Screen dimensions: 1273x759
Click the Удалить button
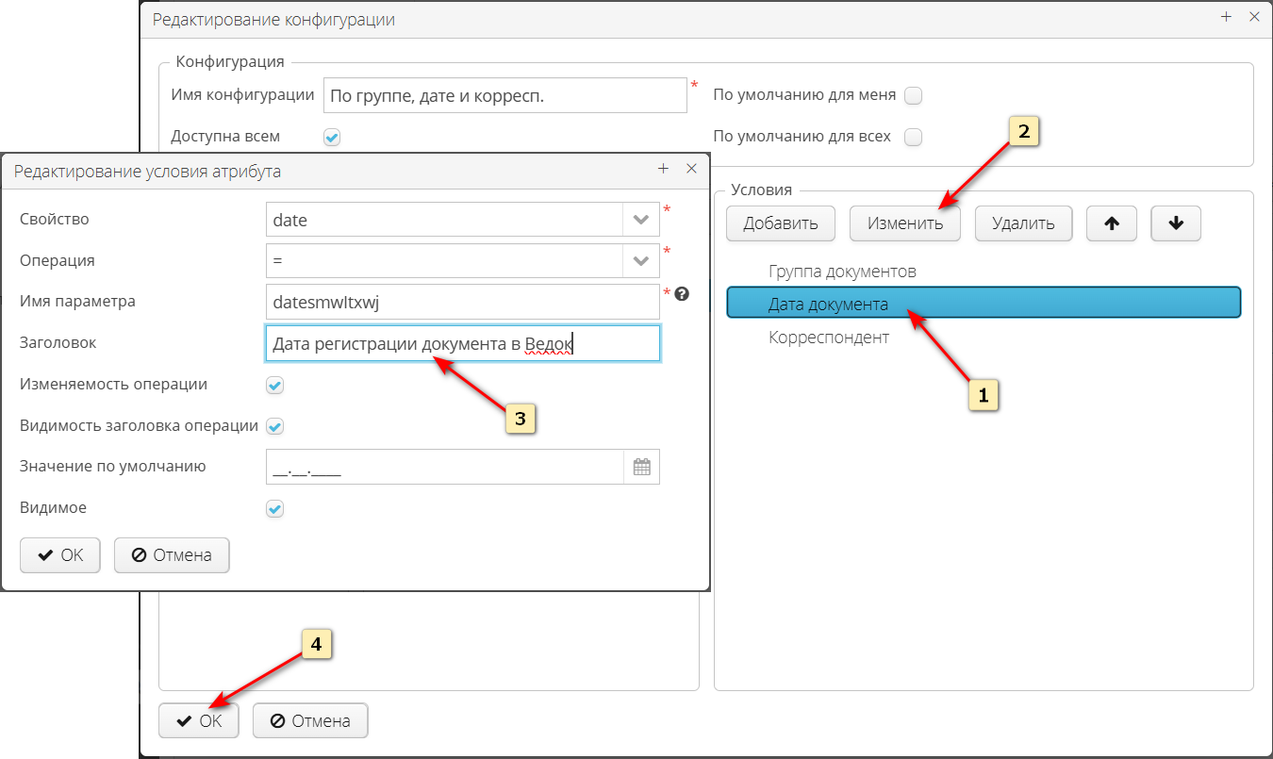pyautogui.click(x=1023, y=223)
